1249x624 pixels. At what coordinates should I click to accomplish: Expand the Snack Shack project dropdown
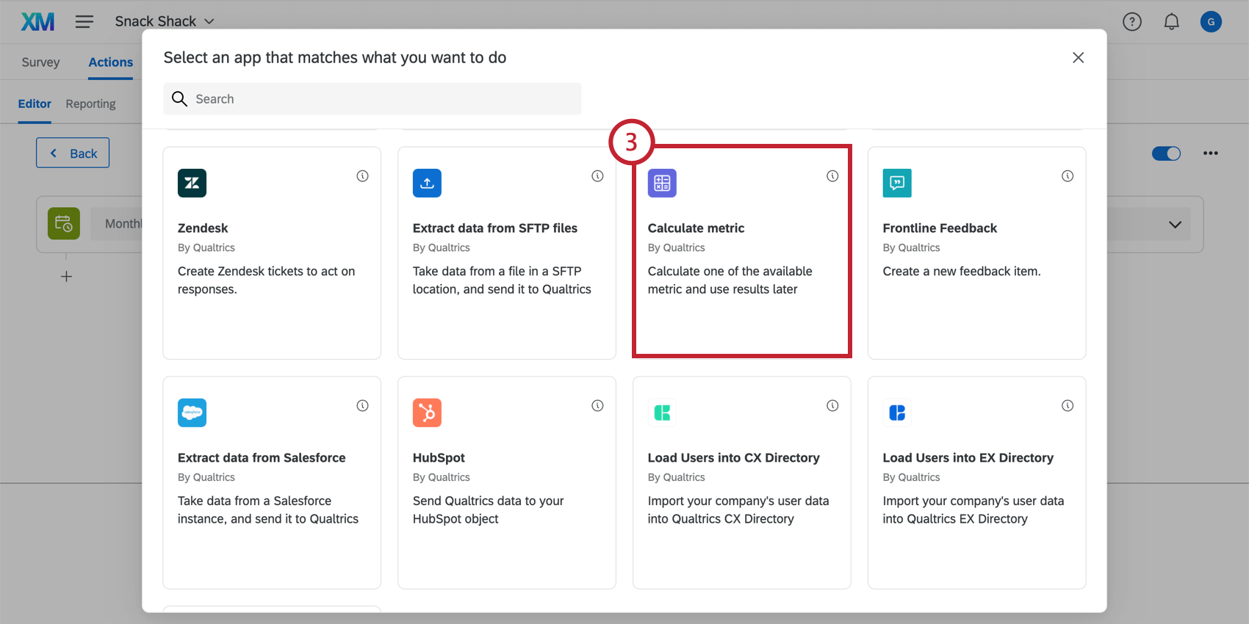click(165, 21)
